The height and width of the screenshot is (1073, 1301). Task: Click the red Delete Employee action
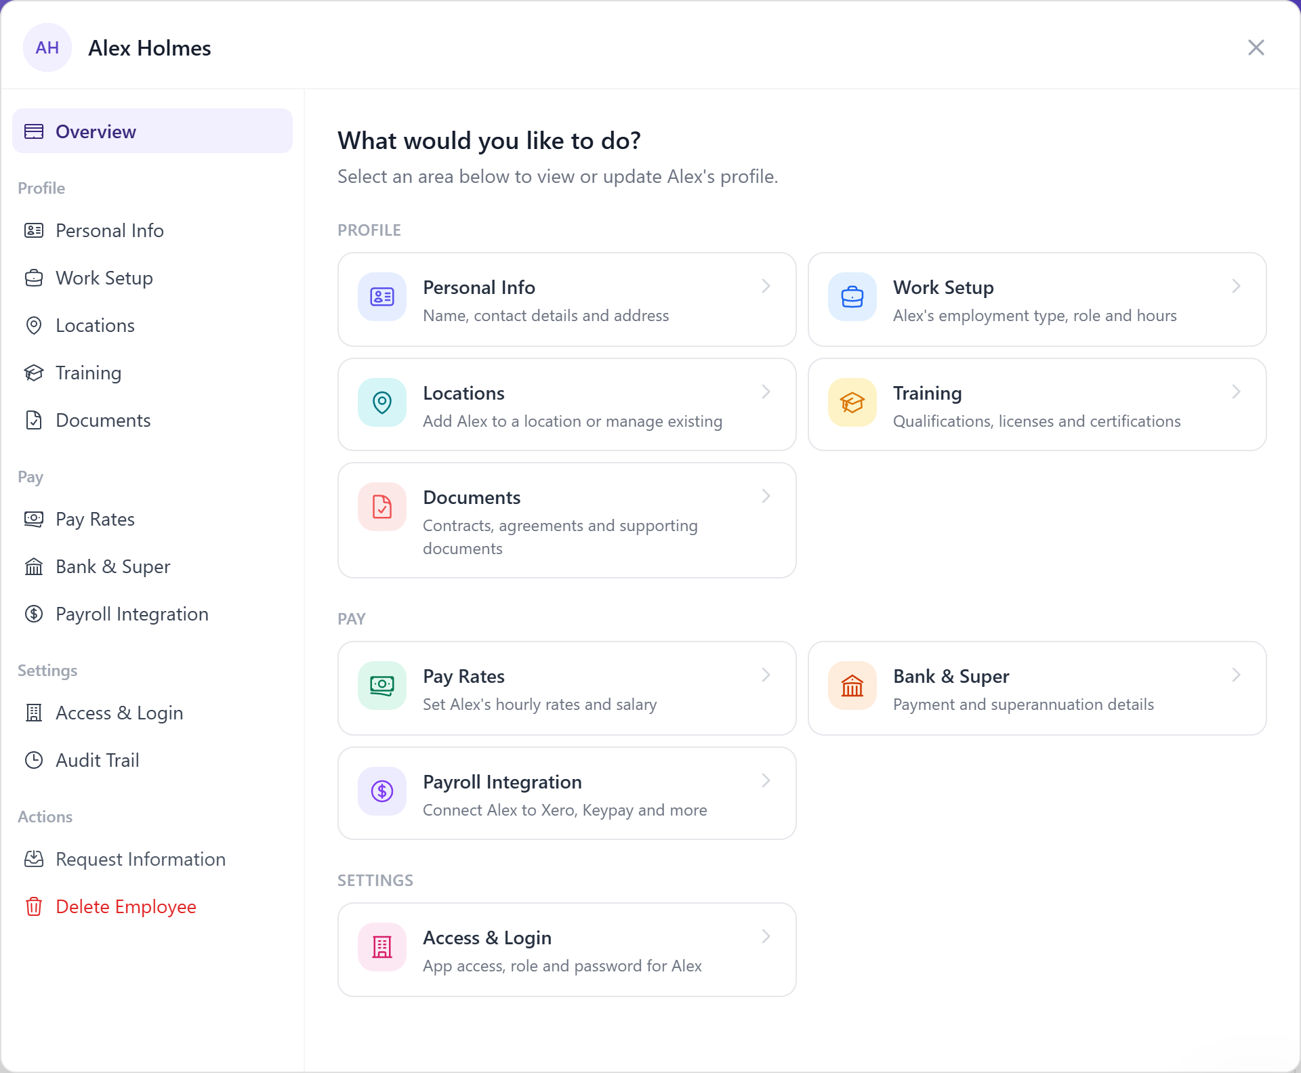pyautogui.click(x=152, y=906)
